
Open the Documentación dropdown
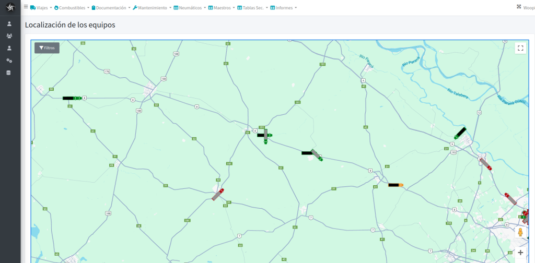tap(111, 8)
